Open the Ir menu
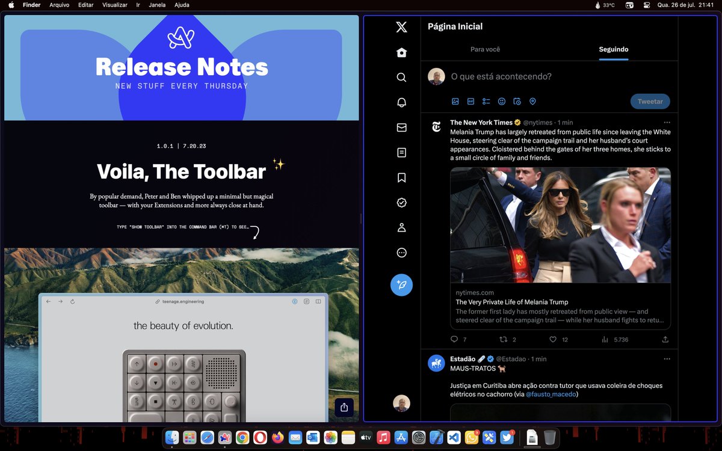 pyautogui.click(x=138, y=5)
